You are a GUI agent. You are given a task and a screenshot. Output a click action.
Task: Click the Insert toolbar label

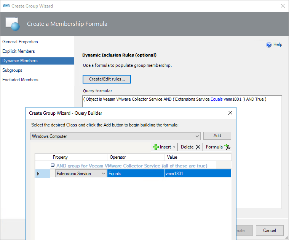pos(165,147)
